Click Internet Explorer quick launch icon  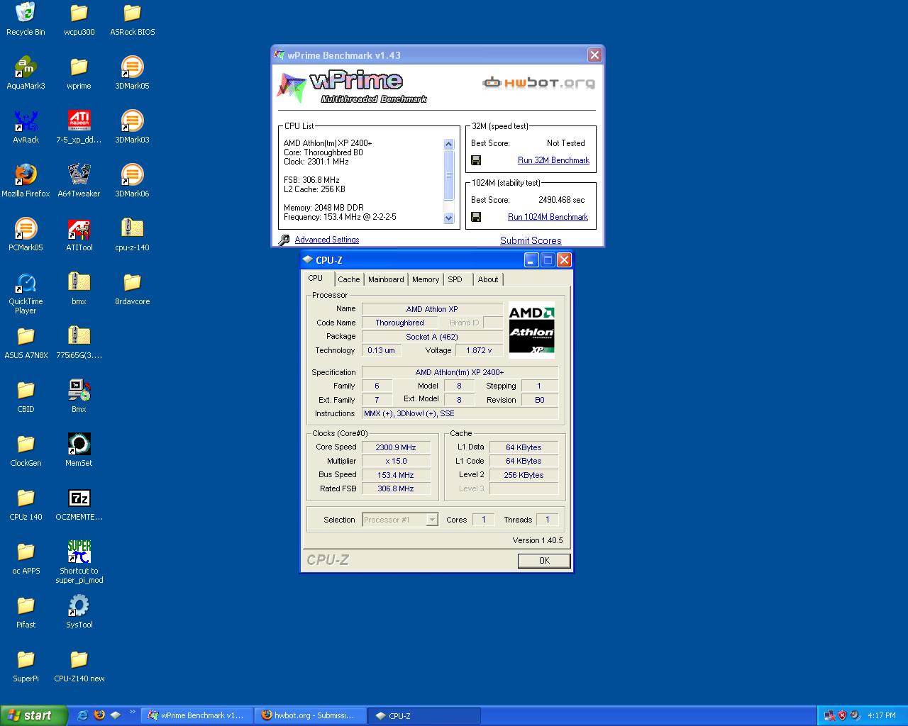tap(82, 715)
